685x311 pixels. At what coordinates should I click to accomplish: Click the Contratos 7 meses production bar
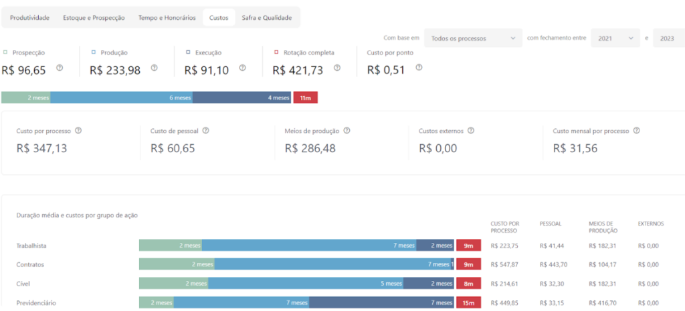pos(332,264)
